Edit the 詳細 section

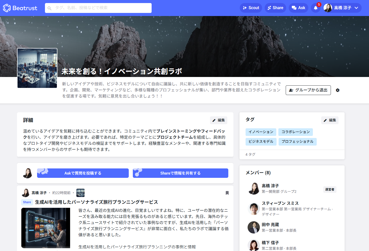(219, 120)
